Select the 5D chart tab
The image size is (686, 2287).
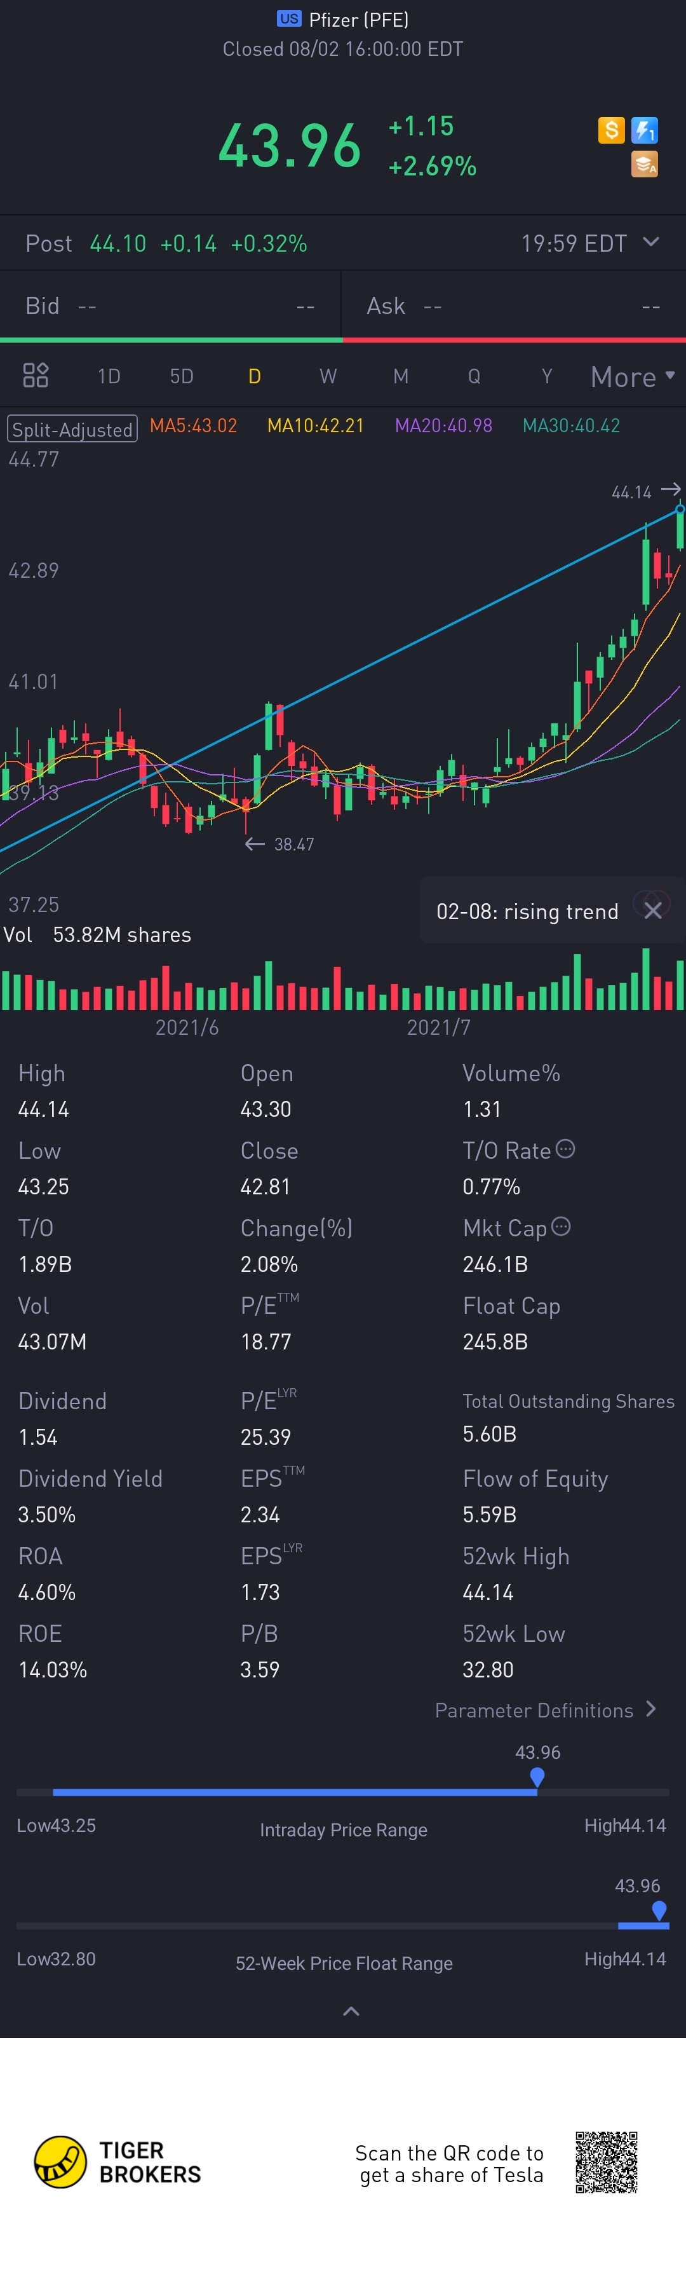(x=182, y=376)
